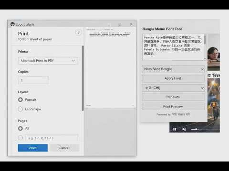The image size is (229, 171).
Task: Click the print preview page thumbnail
Action: (x=110, y=67)
